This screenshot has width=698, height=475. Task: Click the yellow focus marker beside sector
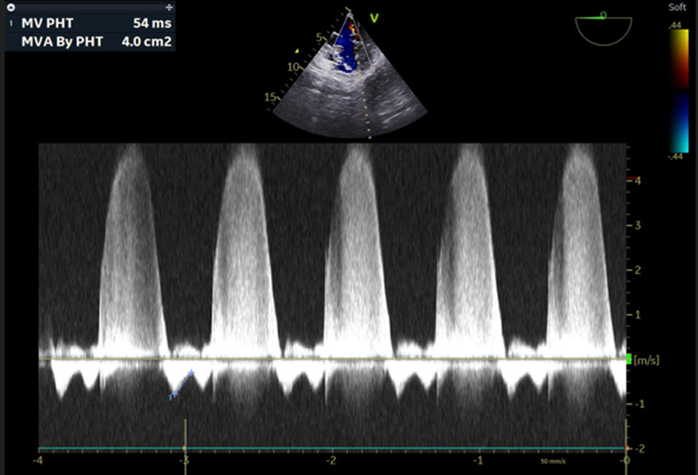(297, 52)
